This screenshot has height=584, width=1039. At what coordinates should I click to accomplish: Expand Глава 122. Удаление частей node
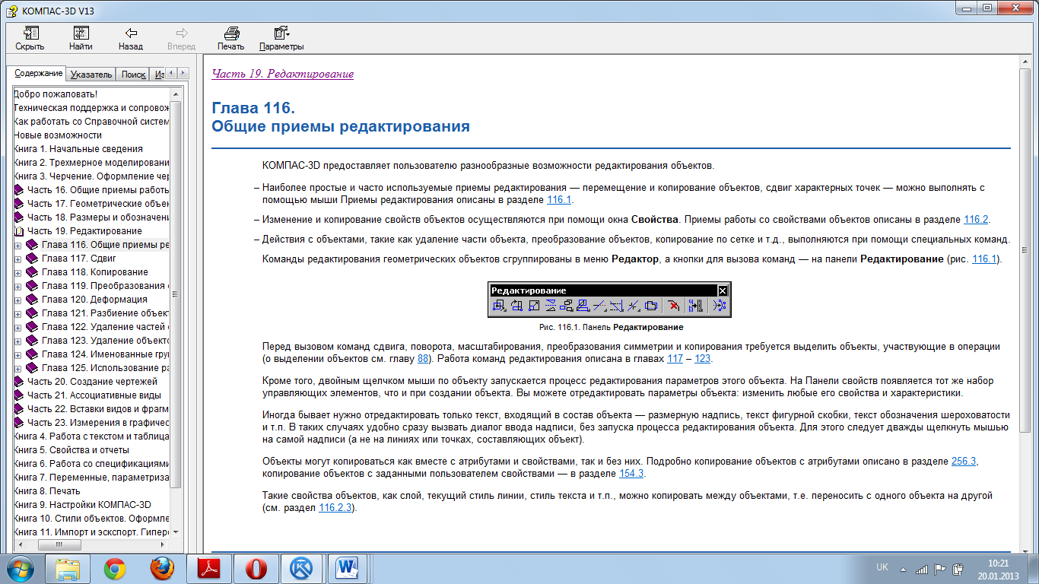(x=18, y=327)
